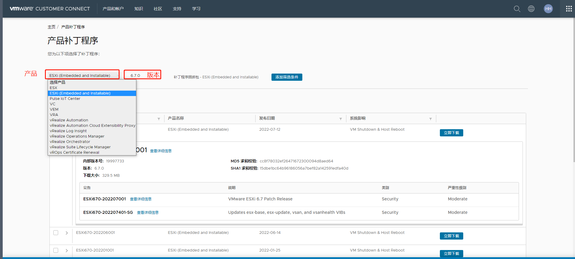Viewport: 575px width, 259px height.
Task: Sort by the 产品名称 column header
Action: click(176, 118)
